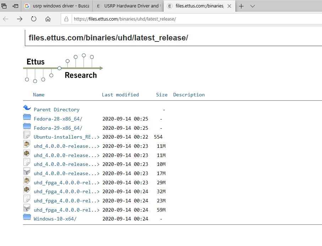This screenshot has width=322, height=246.
Task: Click the text file icon for Ubuntu-installers
Action: coord(27,135)
